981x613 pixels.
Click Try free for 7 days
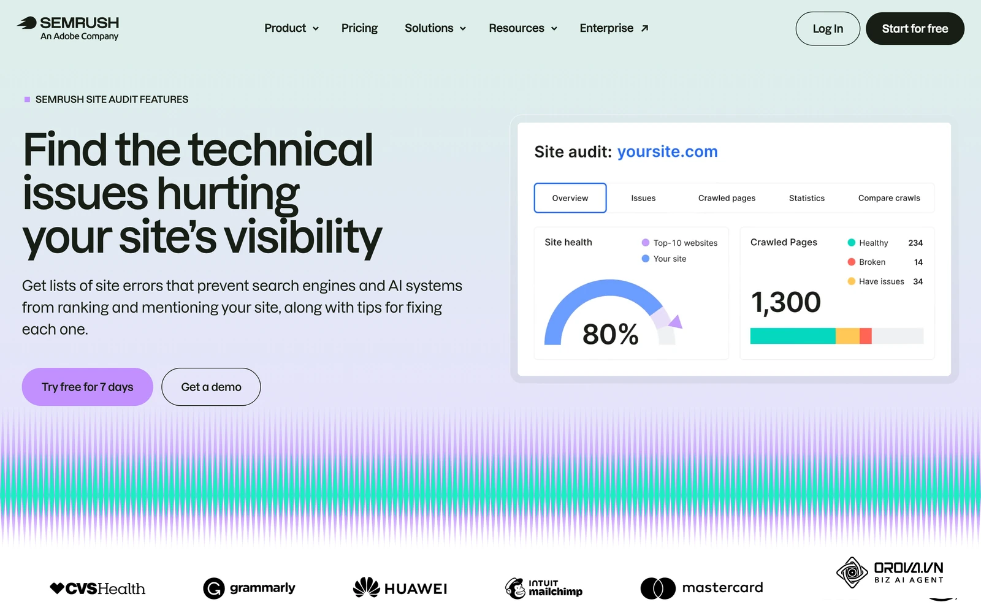87,387
